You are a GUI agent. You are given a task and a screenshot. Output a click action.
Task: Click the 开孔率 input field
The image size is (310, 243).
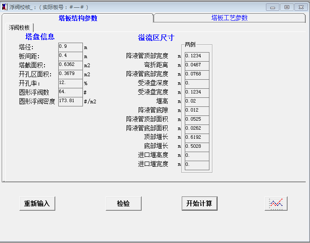click(70, 84)
